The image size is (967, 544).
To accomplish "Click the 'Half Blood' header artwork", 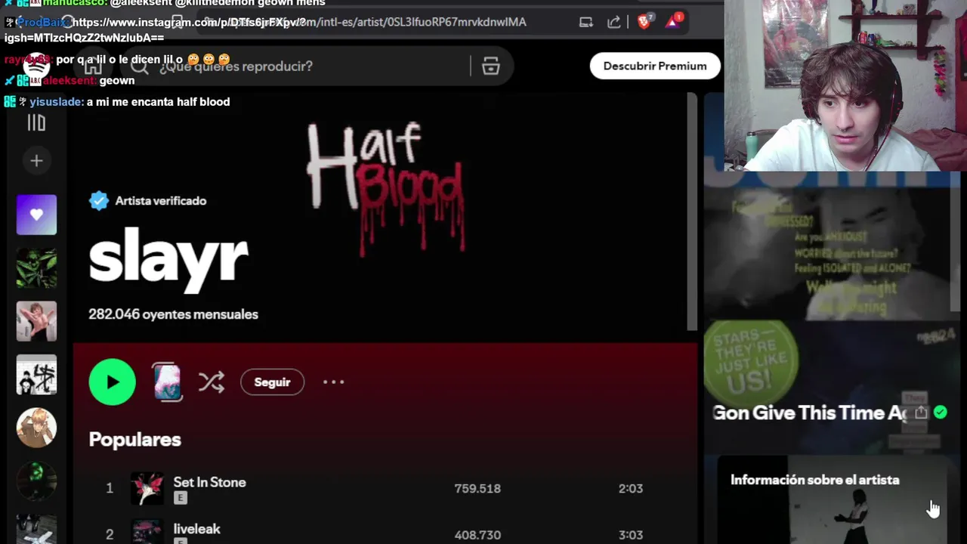I will click(386, 189).
